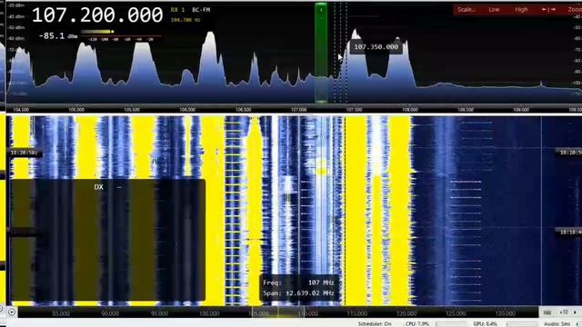Click the 107.200.000 frequency readout
The image size is (582, 327).
[97, 15]
